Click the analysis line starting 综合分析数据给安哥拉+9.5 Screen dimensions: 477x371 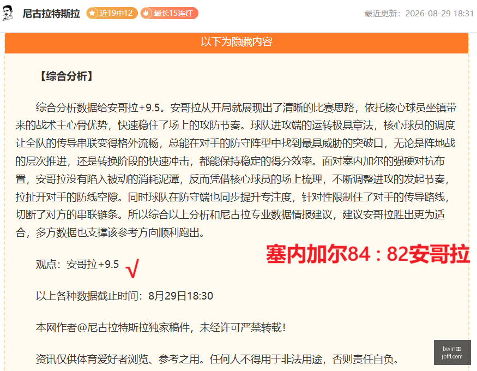point(246,107)
